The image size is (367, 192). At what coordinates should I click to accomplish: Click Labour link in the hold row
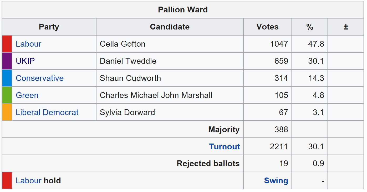click(x=28, y=181)
